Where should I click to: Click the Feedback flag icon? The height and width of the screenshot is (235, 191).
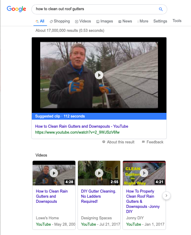pos(143,142)
